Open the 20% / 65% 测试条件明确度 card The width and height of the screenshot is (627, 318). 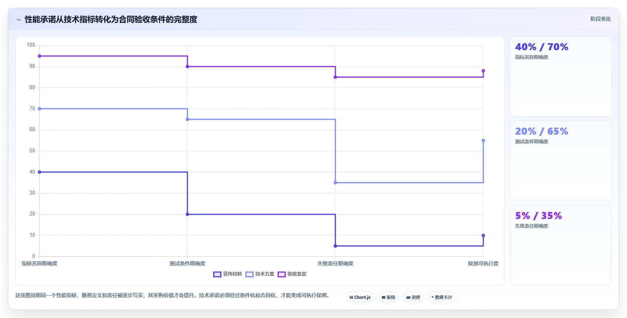(560, 161)
